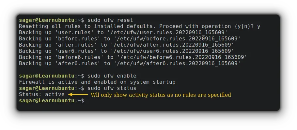Image resolution: width=297 pixels, height=130 pixels.
Task: Click the yellow annotation about activity status
Action: pyautogui.click(x=161, y=95)
